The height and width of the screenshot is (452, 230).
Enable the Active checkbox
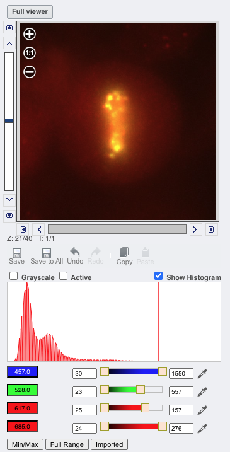coord(63,276)
